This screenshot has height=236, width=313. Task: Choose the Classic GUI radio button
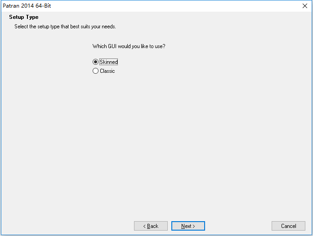[95, 71]
